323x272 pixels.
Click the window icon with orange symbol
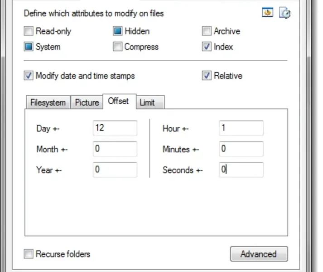[268, 13]
